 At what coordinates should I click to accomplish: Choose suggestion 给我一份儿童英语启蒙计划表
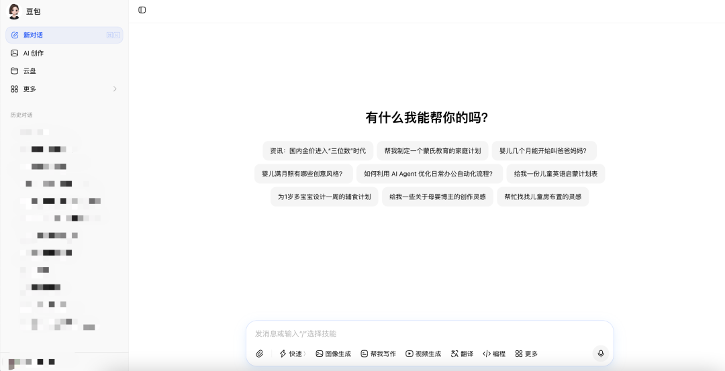(x=556, y=174)
